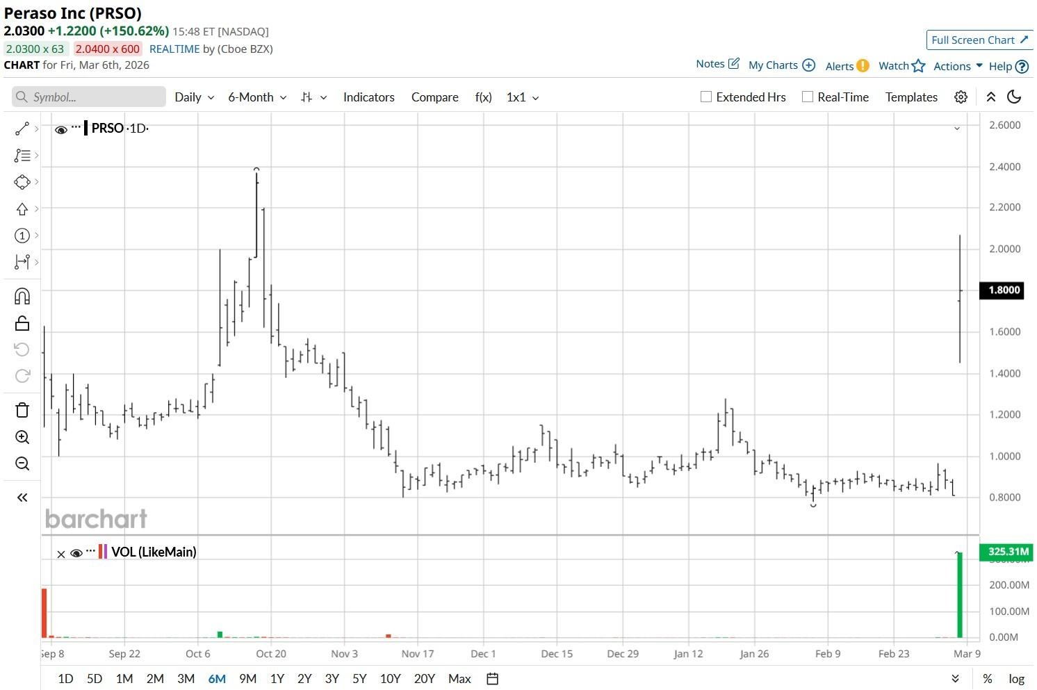Select the arrow marker tool
The image size is (1037, 690).
pyautogui.click(x=22, y=209)
